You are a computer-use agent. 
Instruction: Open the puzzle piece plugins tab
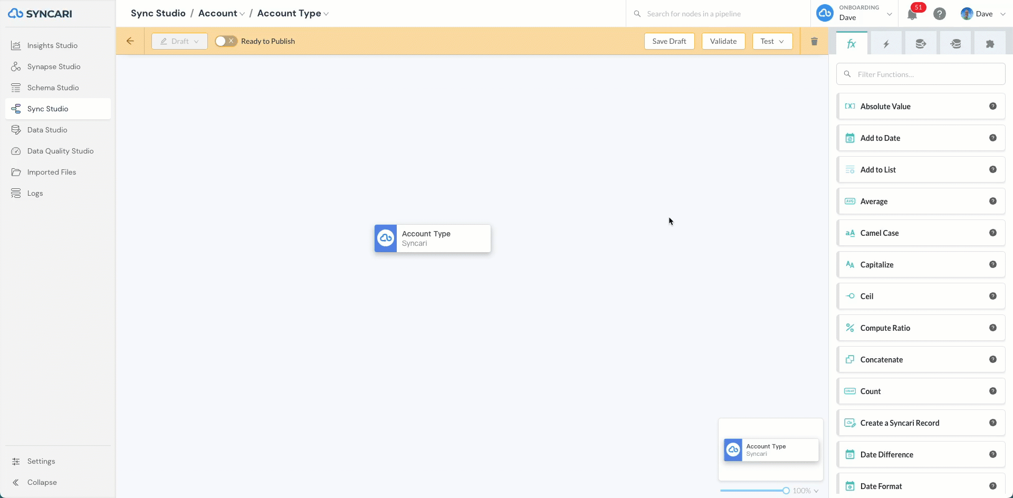tap(990, 44)
